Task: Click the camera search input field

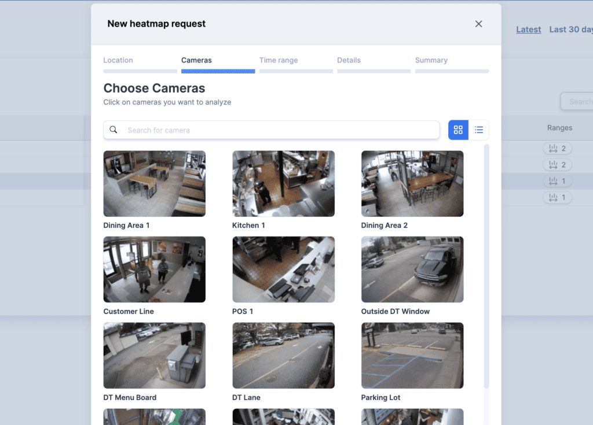Action: click(x=271, y=130)
